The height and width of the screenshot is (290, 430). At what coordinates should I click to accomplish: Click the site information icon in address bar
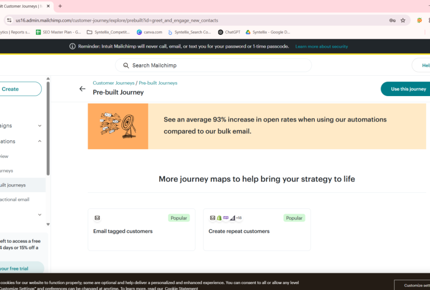tap(9, 20)
